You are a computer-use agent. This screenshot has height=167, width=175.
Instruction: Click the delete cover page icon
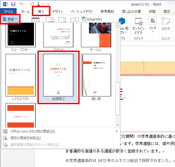click(5, 138)
